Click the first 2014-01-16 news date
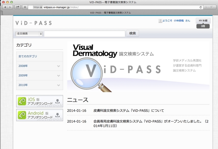Image resolution: width=218 pixels, height=149 pixels. click(76, 111)
